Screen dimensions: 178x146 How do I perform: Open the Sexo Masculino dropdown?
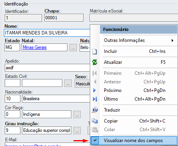(82, 84)
